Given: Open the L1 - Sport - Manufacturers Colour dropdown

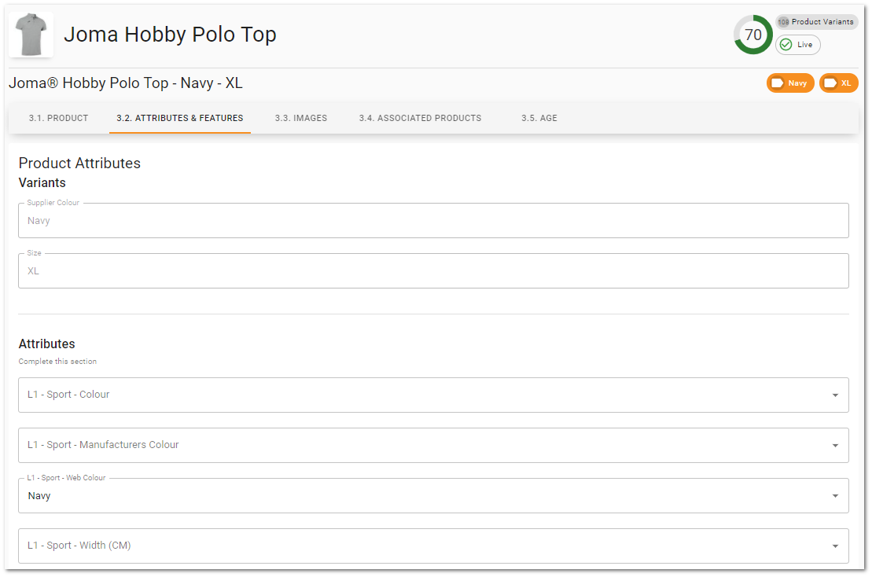Looking at the screenshot, I should 433,445.
